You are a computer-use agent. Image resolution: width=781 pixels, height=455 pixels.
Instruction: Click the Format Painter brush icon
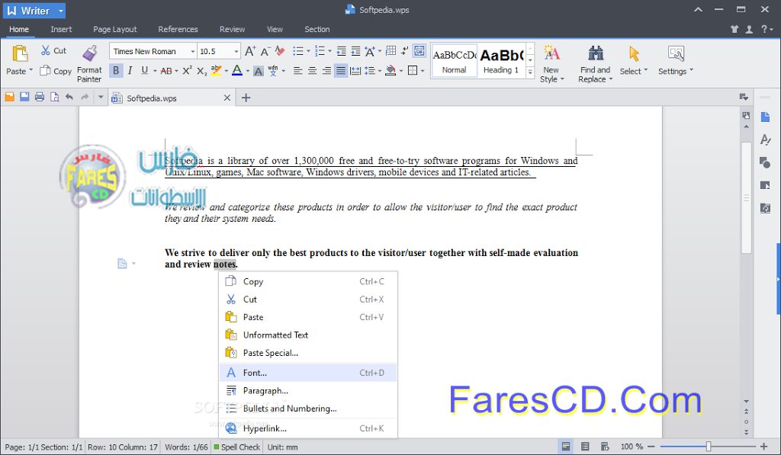(x=90, y=53)
